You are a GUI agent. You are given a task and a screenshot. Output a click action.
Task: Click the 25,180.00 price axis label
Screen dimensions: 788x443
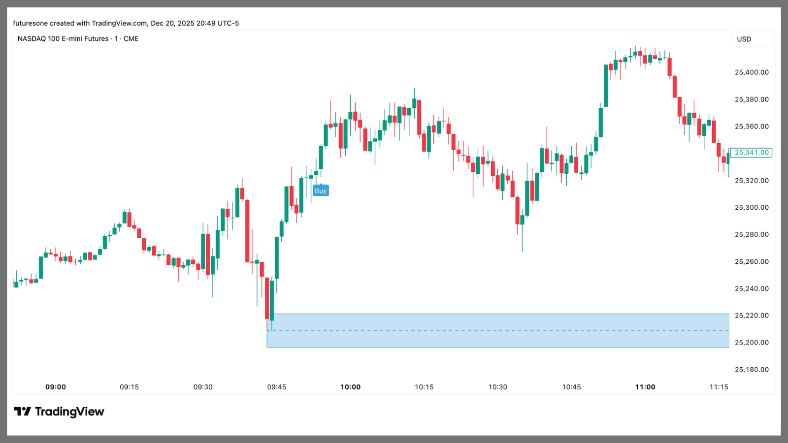752,370
